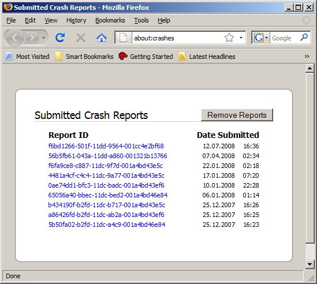
Task: Go forward using the Forward arrow button
Action: [32, 38]
